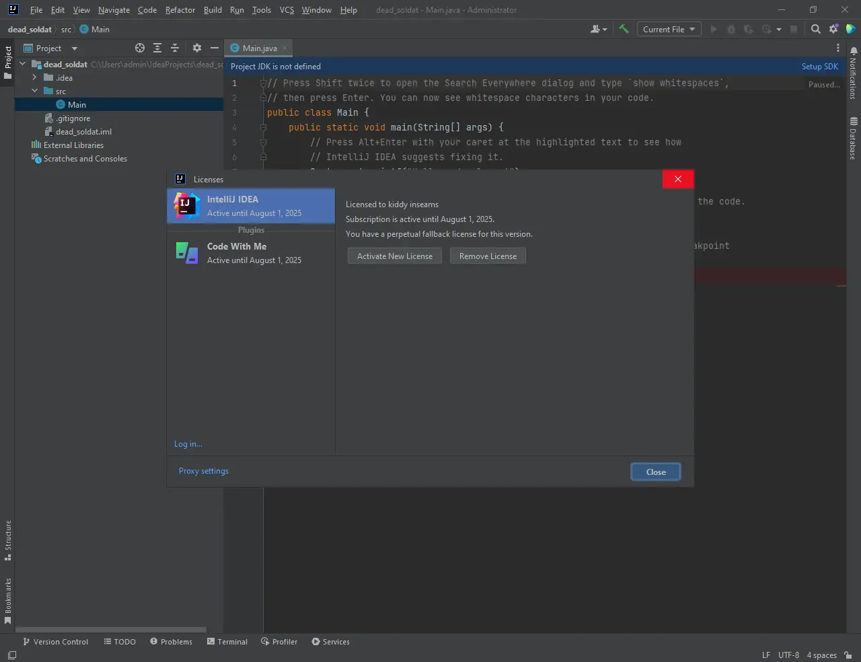Open the Current File run configuration dropdown

click(x=669, y=29)
